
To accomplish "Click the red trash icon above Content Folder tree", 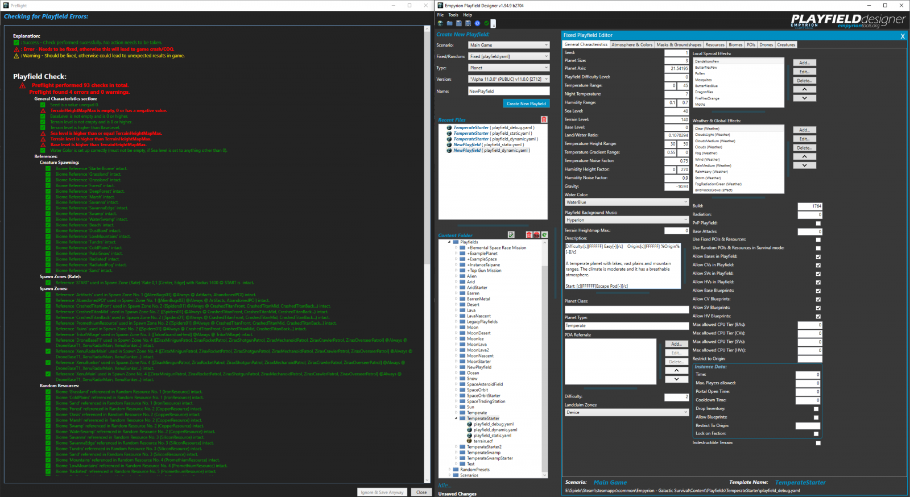I will point(529,235).
